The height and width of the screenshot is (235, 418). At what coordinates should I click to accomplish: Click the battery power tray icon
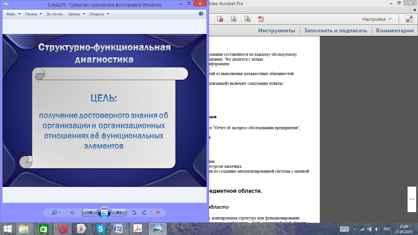point(369,229)
